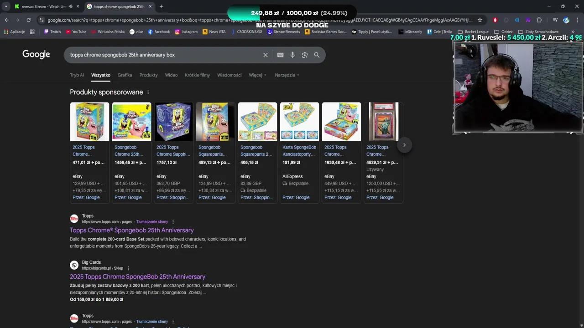Screen dimensions: 584x328
Task: Close the topps chrome spongebob tab
Action: point(150,6)
